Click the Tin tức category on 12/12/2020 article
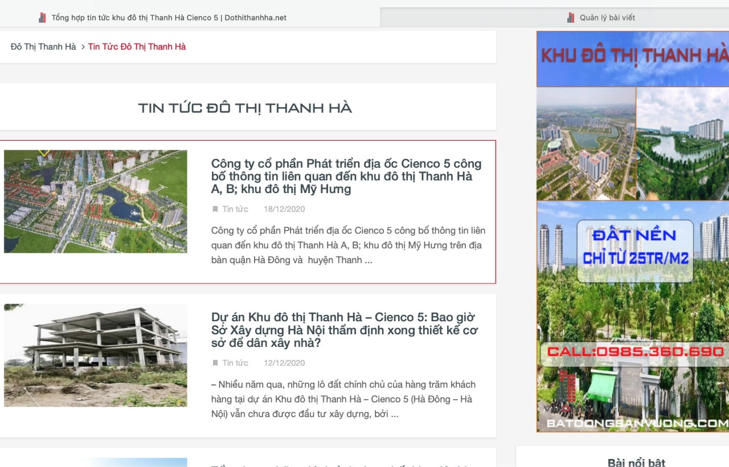This screenshot has height=467, width=729. point(235,363)
